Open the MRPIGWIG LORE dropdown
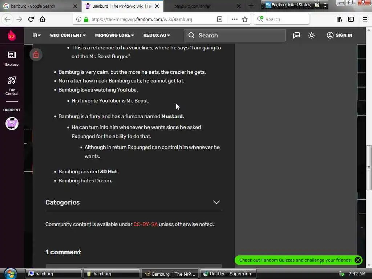Viewport: 372px width, 279px height. pos(114,35)
